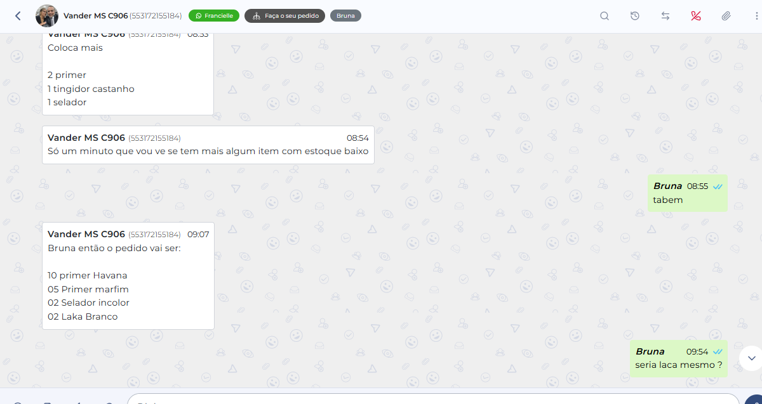Select the 09:07 order list message
Screen dimensions: 762x404
point(128,276)
